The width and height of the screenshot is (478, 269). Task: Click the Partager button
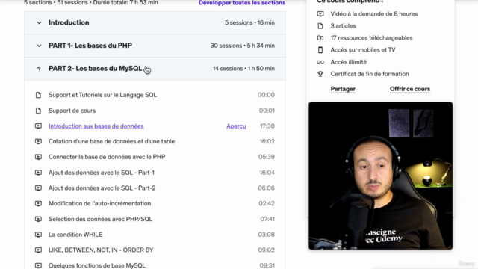(343, 89)
